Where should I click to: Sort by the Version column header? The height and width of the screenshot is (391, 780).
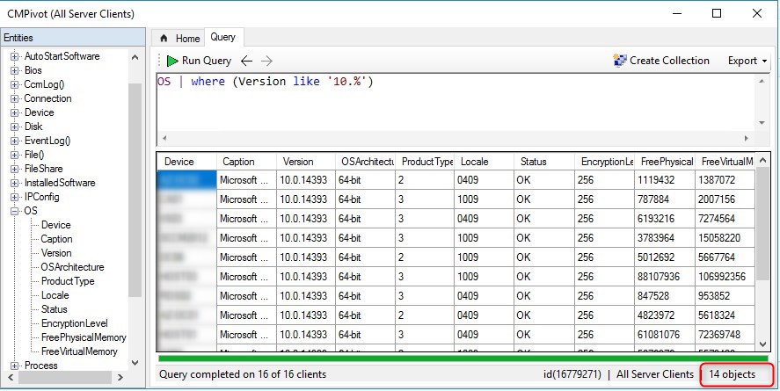tap(306, 162)
